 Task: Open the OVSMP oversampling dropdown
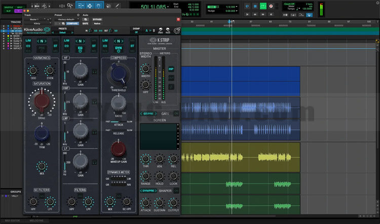136,31
